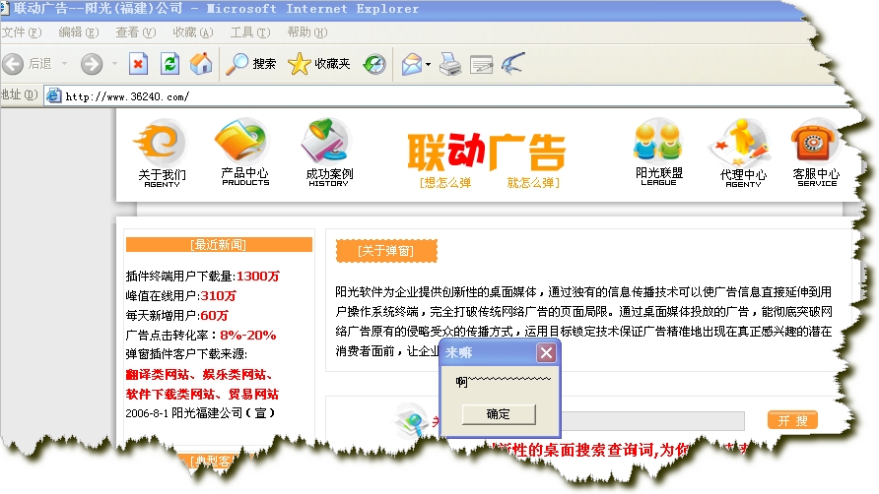Click 弹窗插件客户下载来源 text line
This screenshot has width=879, height=494.
coord(186,354)
